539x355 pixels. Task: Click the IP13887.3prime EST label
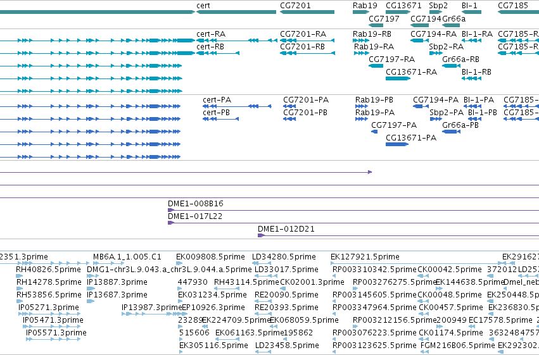(x=117, y=282)
